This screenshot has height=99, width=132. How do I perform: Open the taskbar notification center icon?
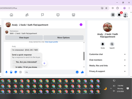[x=128, y=88]
